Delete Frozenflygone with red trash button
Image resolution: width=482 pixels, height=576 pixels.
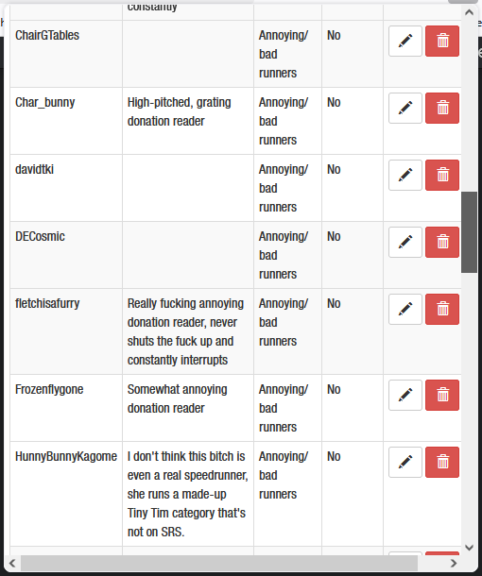click(x=442, y=396)
